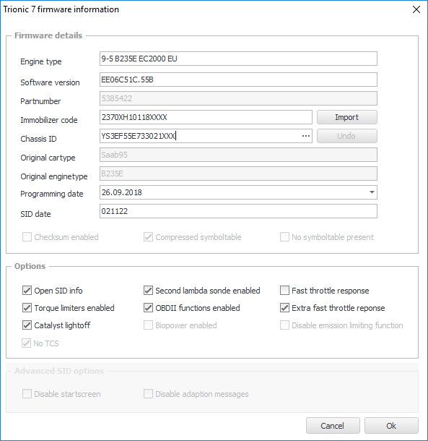Click the Immobilizer code label

(49, 120)
